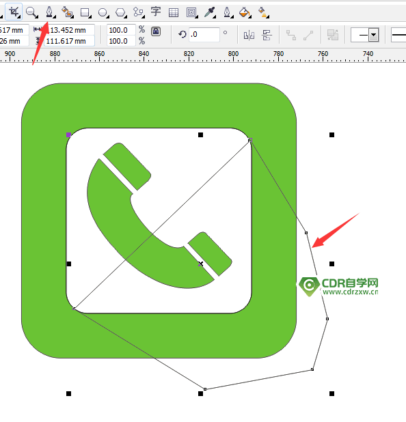Click the bottom-left selection handle

pos(69,394)
